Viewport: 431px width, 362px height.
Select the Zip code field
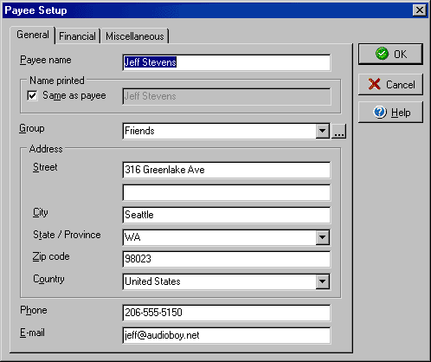[x=227, y=259]
